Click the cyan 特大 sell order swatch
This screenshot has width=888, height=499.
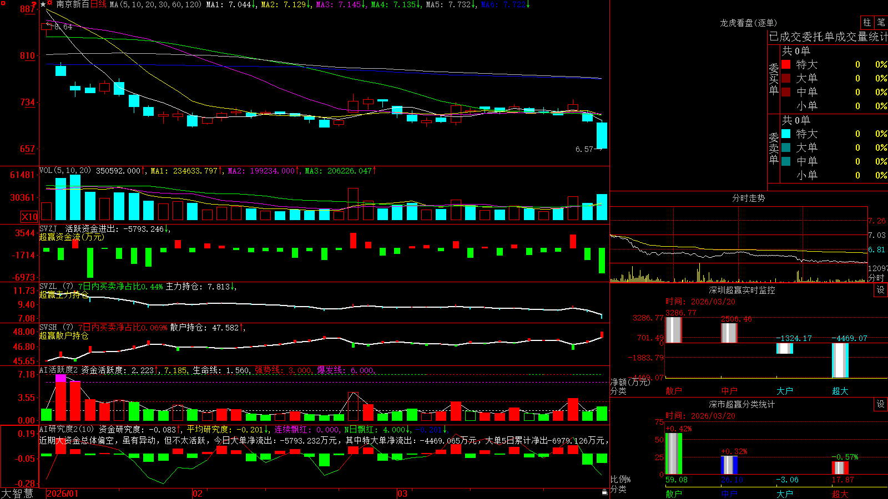[x=786, y=134]
